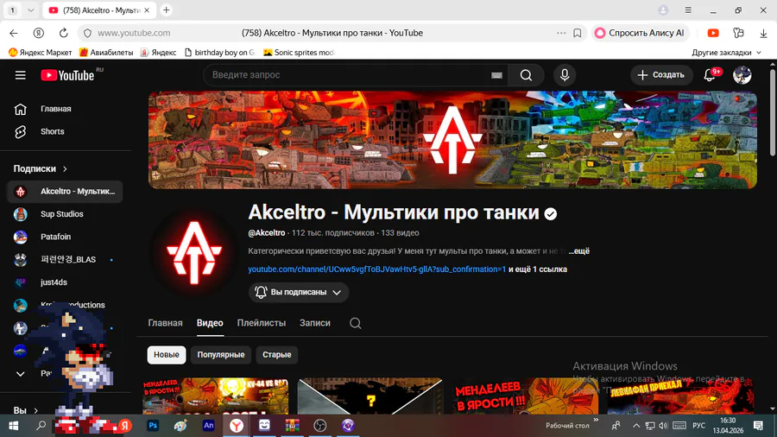This screenshot has width=777, height=437.
Task: Expand more subscriptions with chevron down
Action: [21, 374]
